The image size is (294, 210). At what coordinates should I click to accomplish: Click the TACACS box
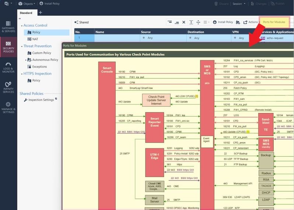click(x=266, y=186)
